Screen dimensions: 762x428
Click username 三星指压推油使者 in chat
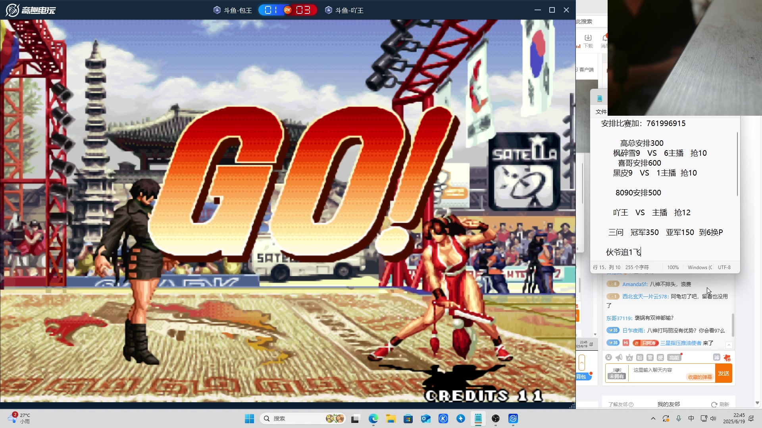point(681,343)
